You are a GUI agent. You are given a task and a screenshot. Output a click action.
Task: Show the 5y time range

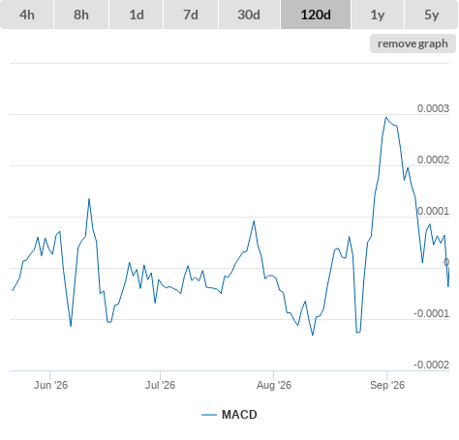[x=432, y=15]
